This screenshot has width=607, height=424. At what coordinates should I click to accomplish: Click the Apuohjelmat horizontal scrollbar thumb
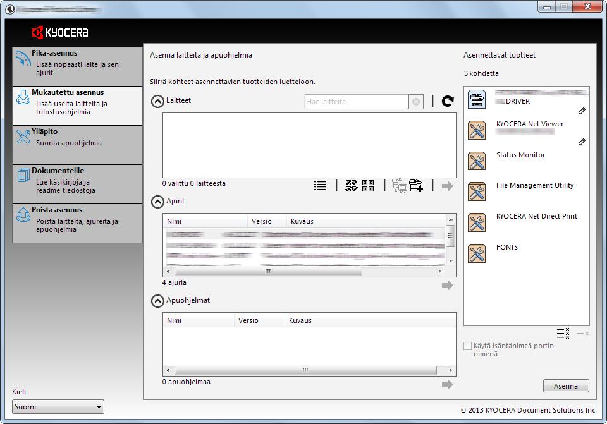pyautogui.click(x=305, y=370)
